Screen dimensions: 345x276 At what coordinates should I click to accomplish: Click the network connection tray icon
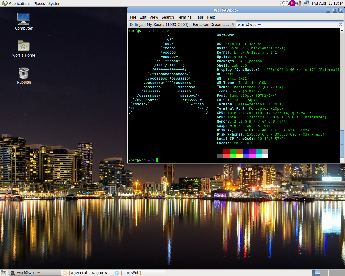click(x=306, y=3)
